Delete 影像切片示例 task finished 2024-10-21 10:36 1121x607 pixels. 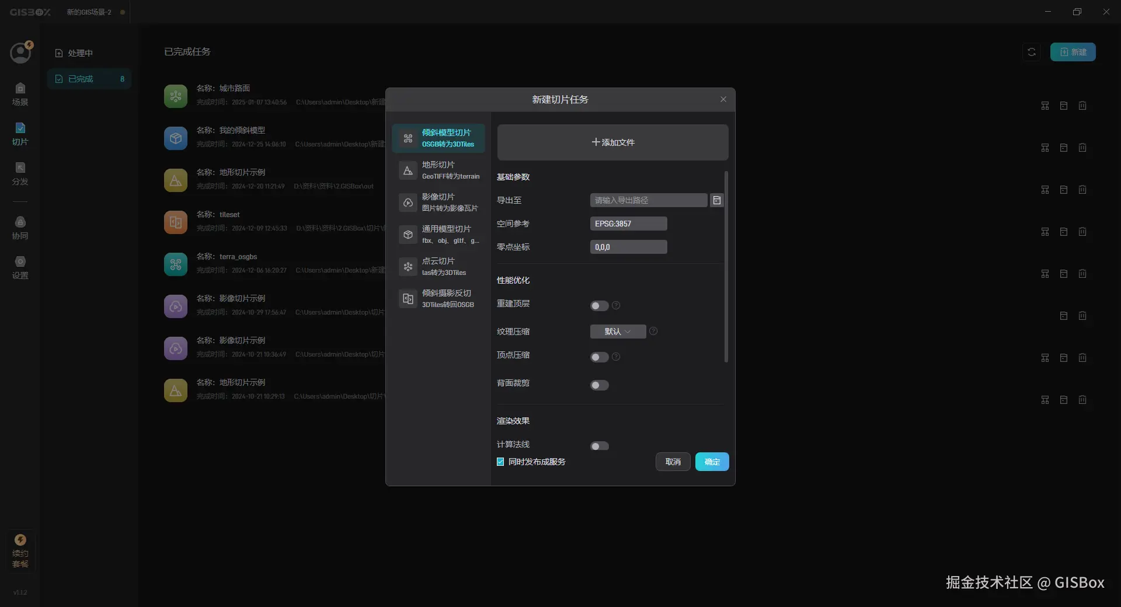pyautogui.click(x=1082, y=358)
